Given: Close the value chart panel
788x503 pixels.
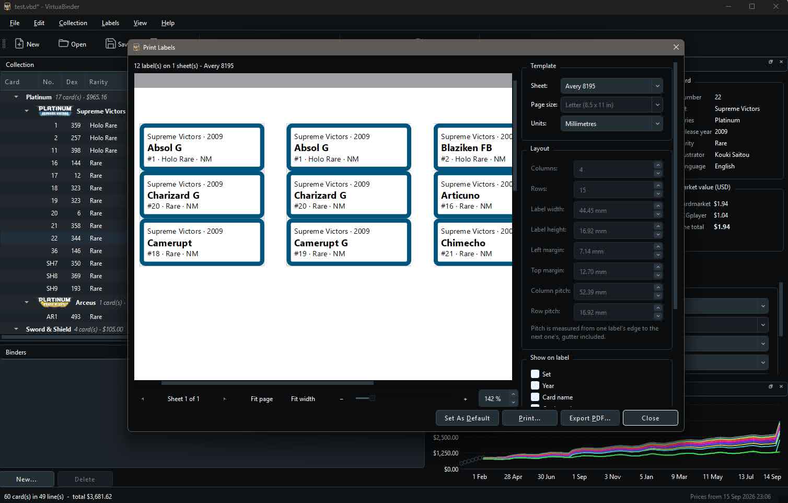Looking at the screenshot, I should [x=781, y=386].
